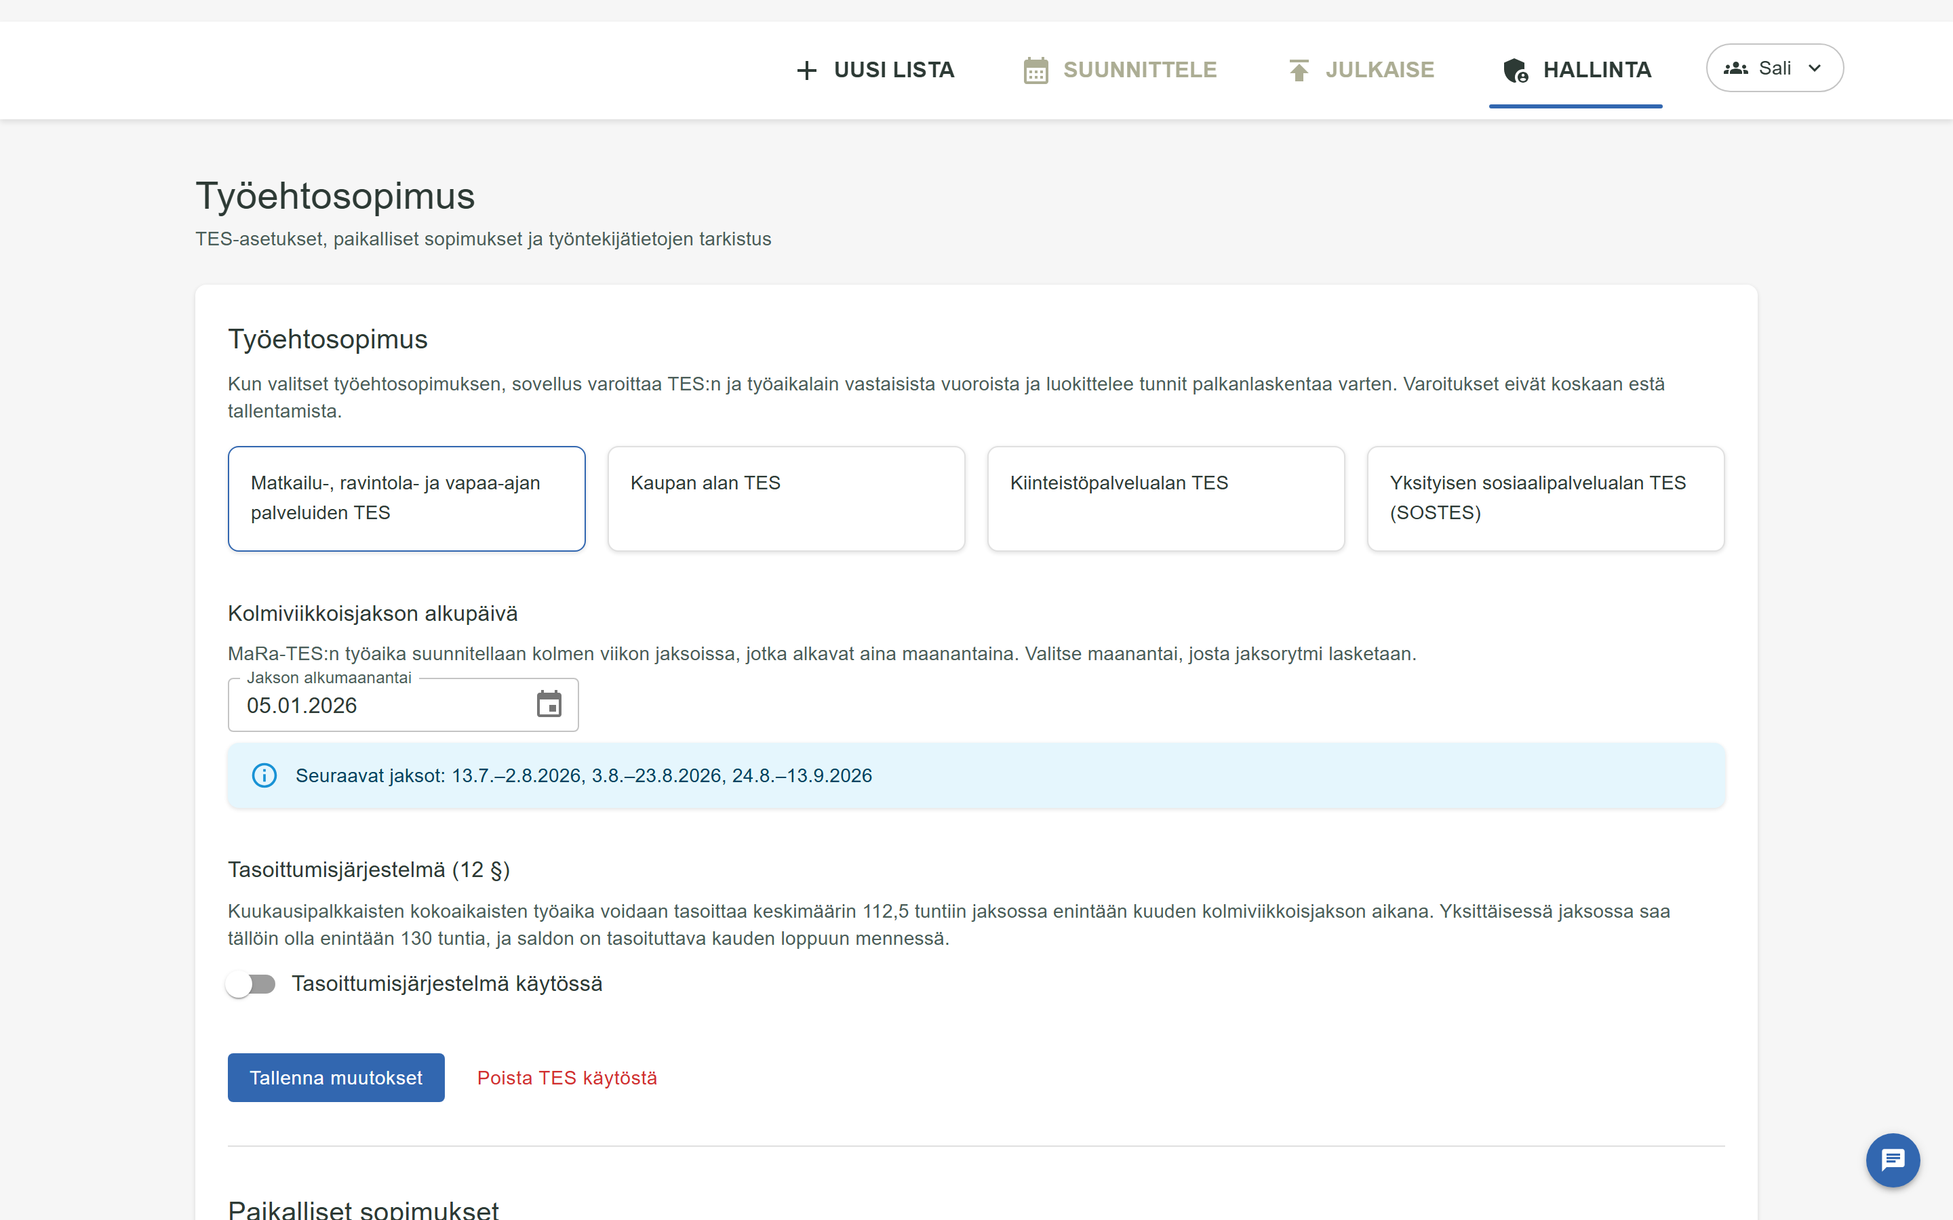Open the date picker calendar icon
1953x1220 pixels.
point(549,704)
